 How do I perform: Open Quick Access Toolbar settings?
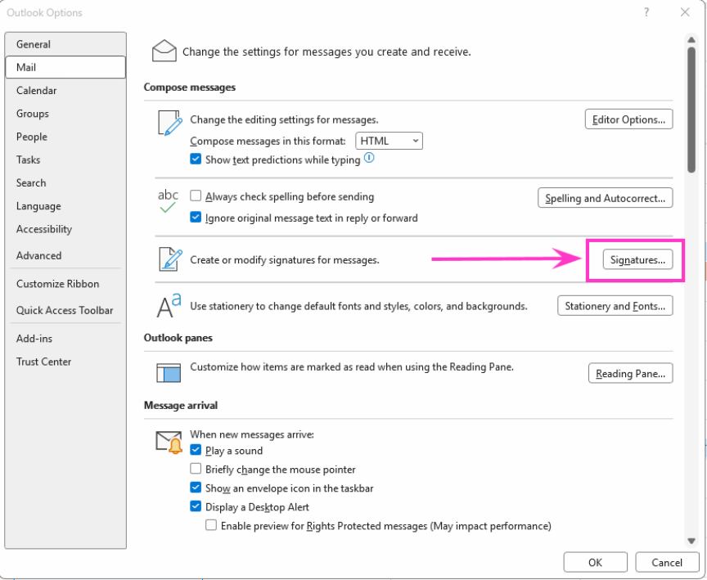click(x=65, y=310)
